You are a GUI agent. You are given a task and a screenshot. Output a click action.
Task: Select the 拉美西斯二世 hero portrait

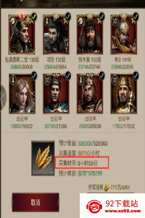coord(22,35)
